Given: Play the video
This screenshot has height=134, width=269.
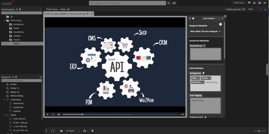Looking at the screenshot, I should click(48, 114).
